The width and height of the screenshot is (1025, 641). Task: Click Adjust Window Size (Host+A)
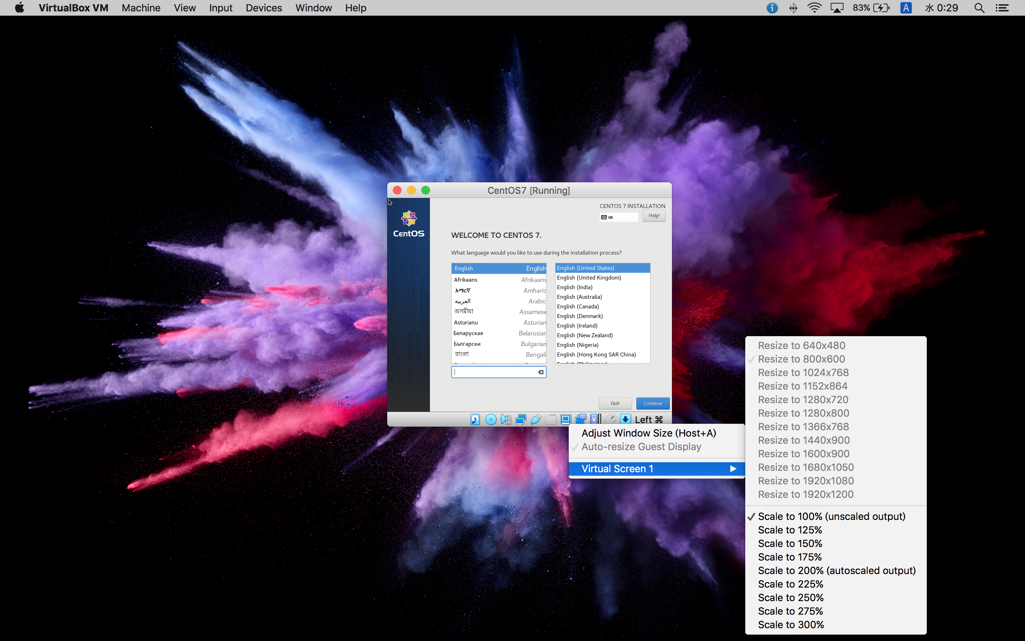pyautogui.click(x=648, y=433)
